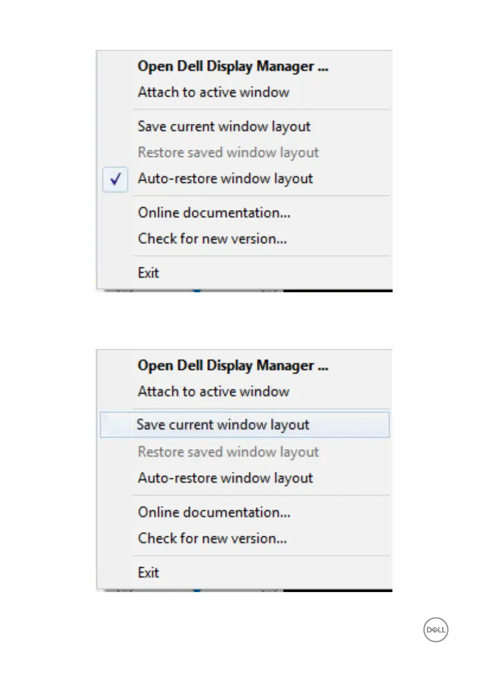Open Dell Display Manager from the lower menu
This screenshot has width=488, height=692.
[233, 366]
